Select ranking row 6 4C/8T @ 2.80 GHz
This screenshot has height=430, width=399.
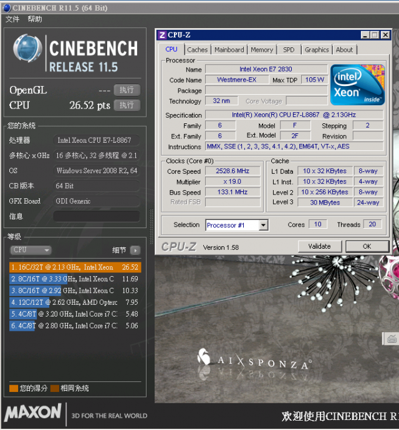tap(75, 326)
